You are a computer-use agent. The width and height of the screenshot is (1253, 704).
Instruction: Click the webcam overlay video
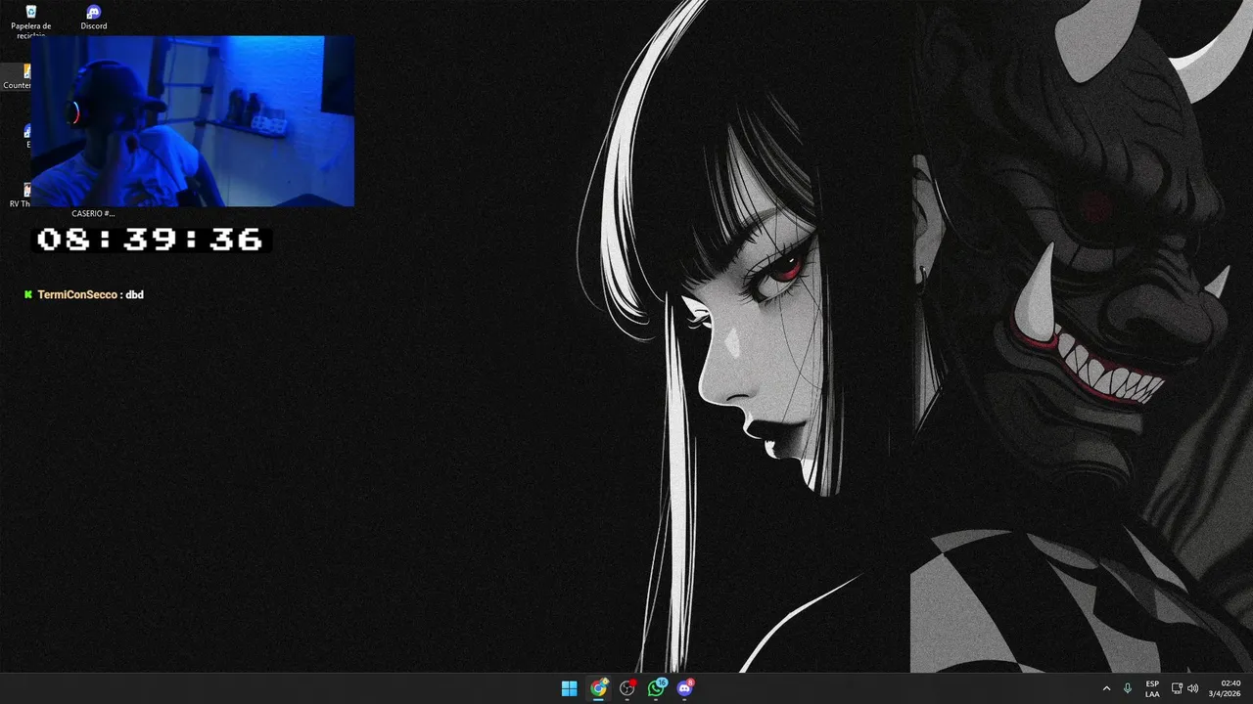(x=193, y=121)
